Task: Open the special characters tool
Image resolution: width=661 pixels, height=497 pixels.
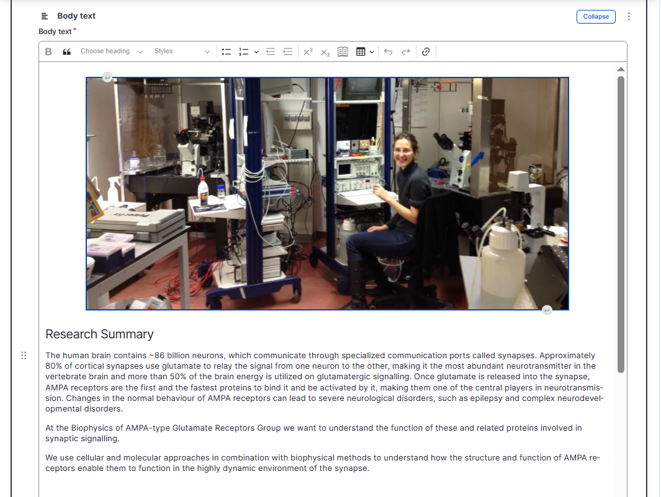Action: click(343, 51)
